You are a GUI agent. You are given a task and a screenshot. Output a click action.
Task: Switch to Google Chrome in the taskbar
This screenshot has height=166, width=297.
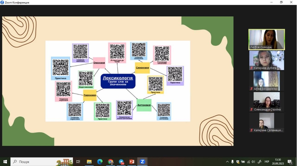[110, 162]
